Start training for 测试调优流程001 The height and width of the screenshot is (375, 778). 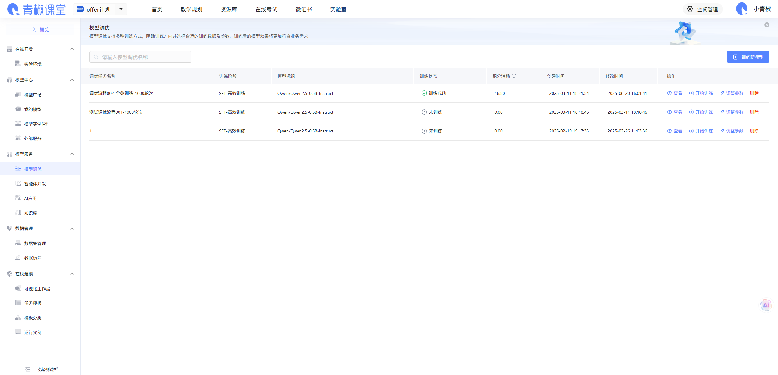[x=701, y=112]
